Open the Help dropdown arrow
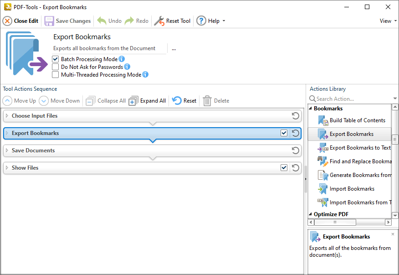The height and width of the screenshot is (275, 399). click(x=224, y=21)
